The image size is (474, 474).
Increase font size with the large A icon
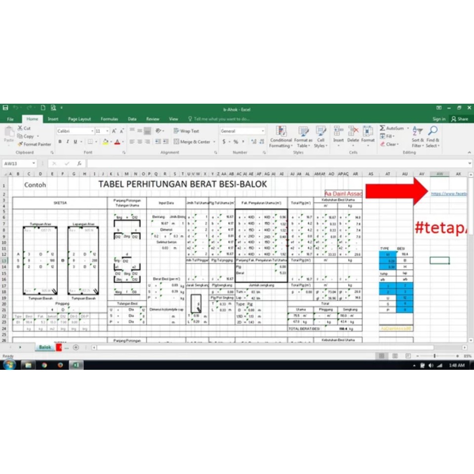114,131
